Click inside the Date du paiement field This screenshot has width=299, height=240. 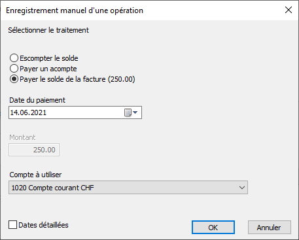(x=75, y=112)
